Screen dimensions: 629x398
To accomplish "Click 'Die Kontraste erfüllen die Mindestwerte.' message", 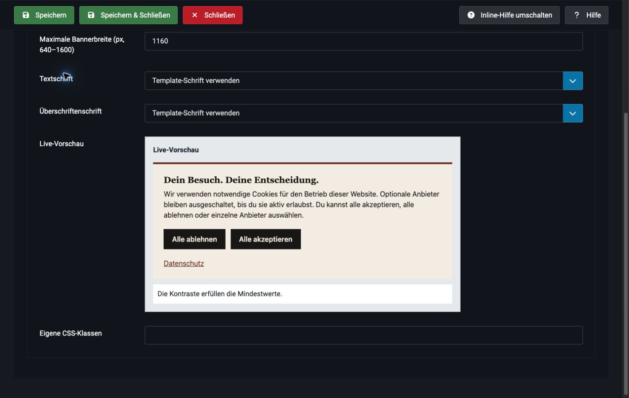I will click(220, 294).
